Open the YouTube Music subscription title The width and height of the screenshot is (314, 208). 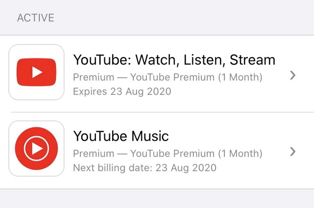point(121,136)
